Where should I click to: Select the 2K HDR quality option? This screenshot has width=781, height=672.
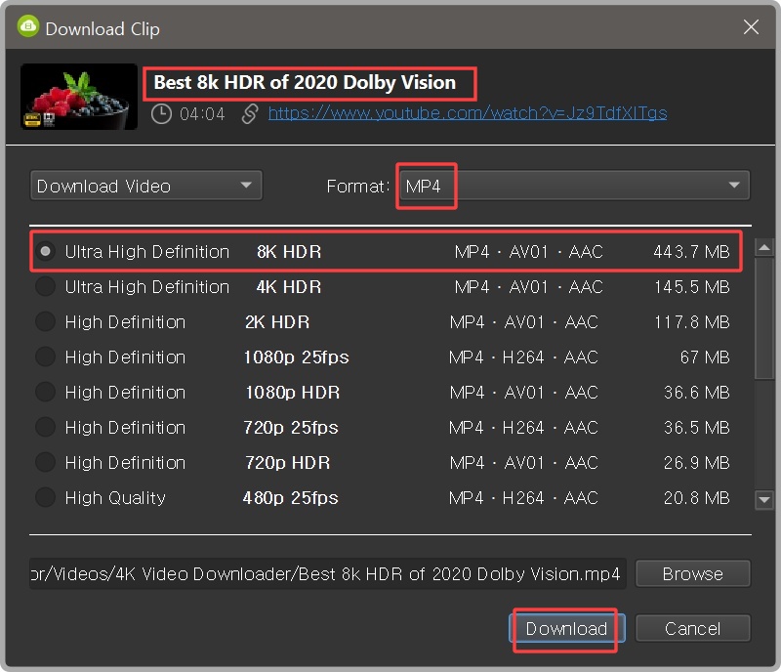(x=45, y=321)
